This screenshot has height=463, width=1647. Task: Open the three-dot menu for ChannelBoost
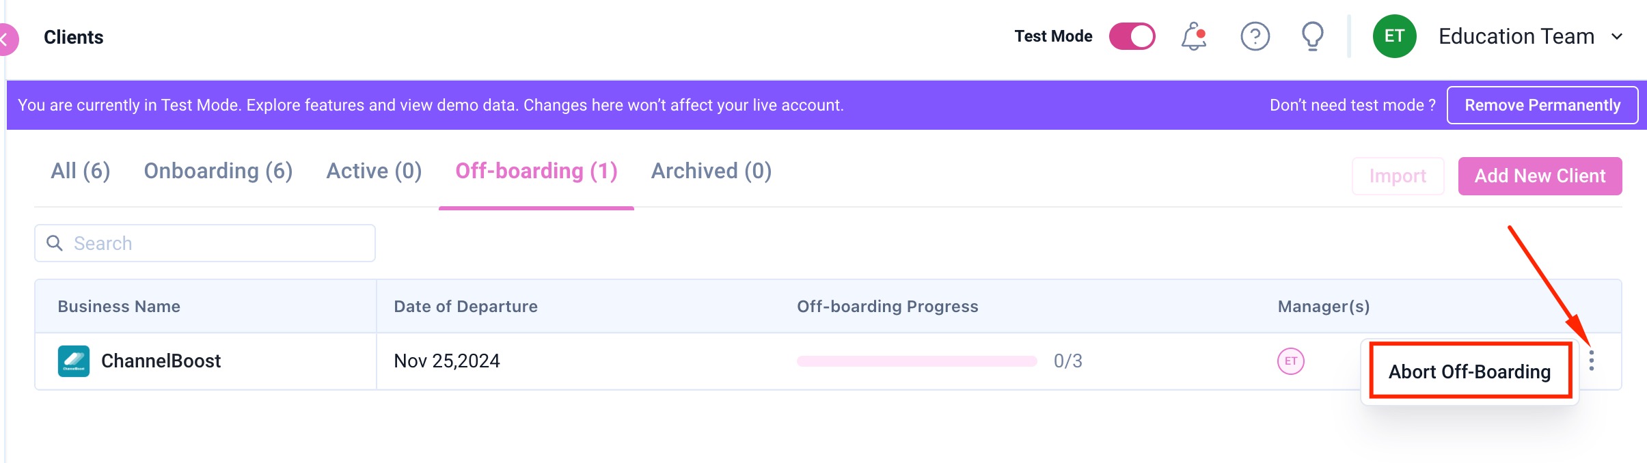(x=1592, y=360)
